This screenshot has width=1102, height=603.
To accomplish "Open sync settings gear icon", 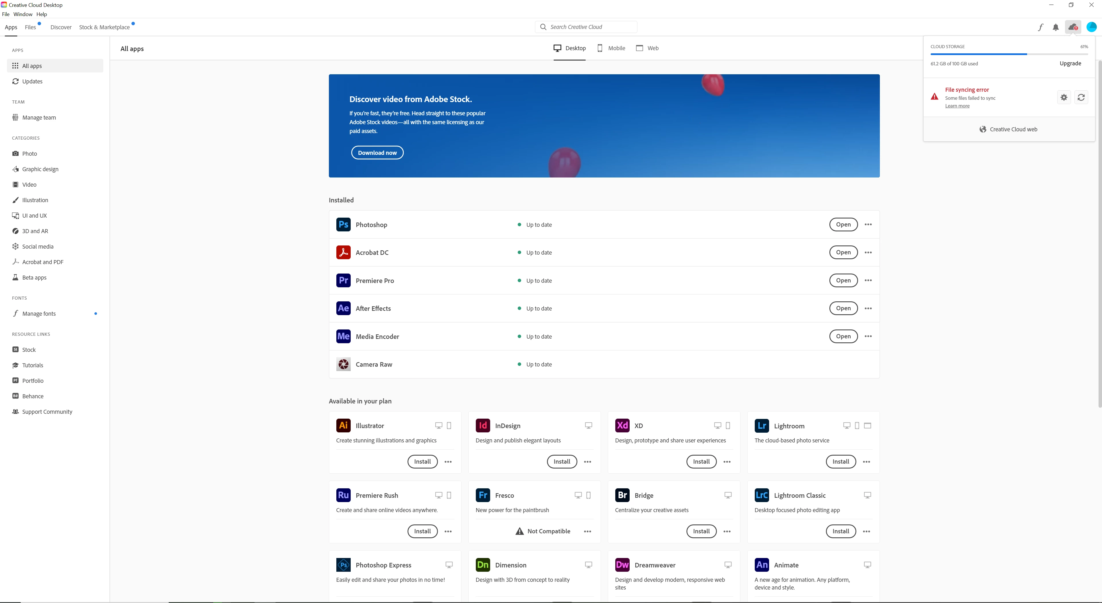I will [x=1064, y=97].
